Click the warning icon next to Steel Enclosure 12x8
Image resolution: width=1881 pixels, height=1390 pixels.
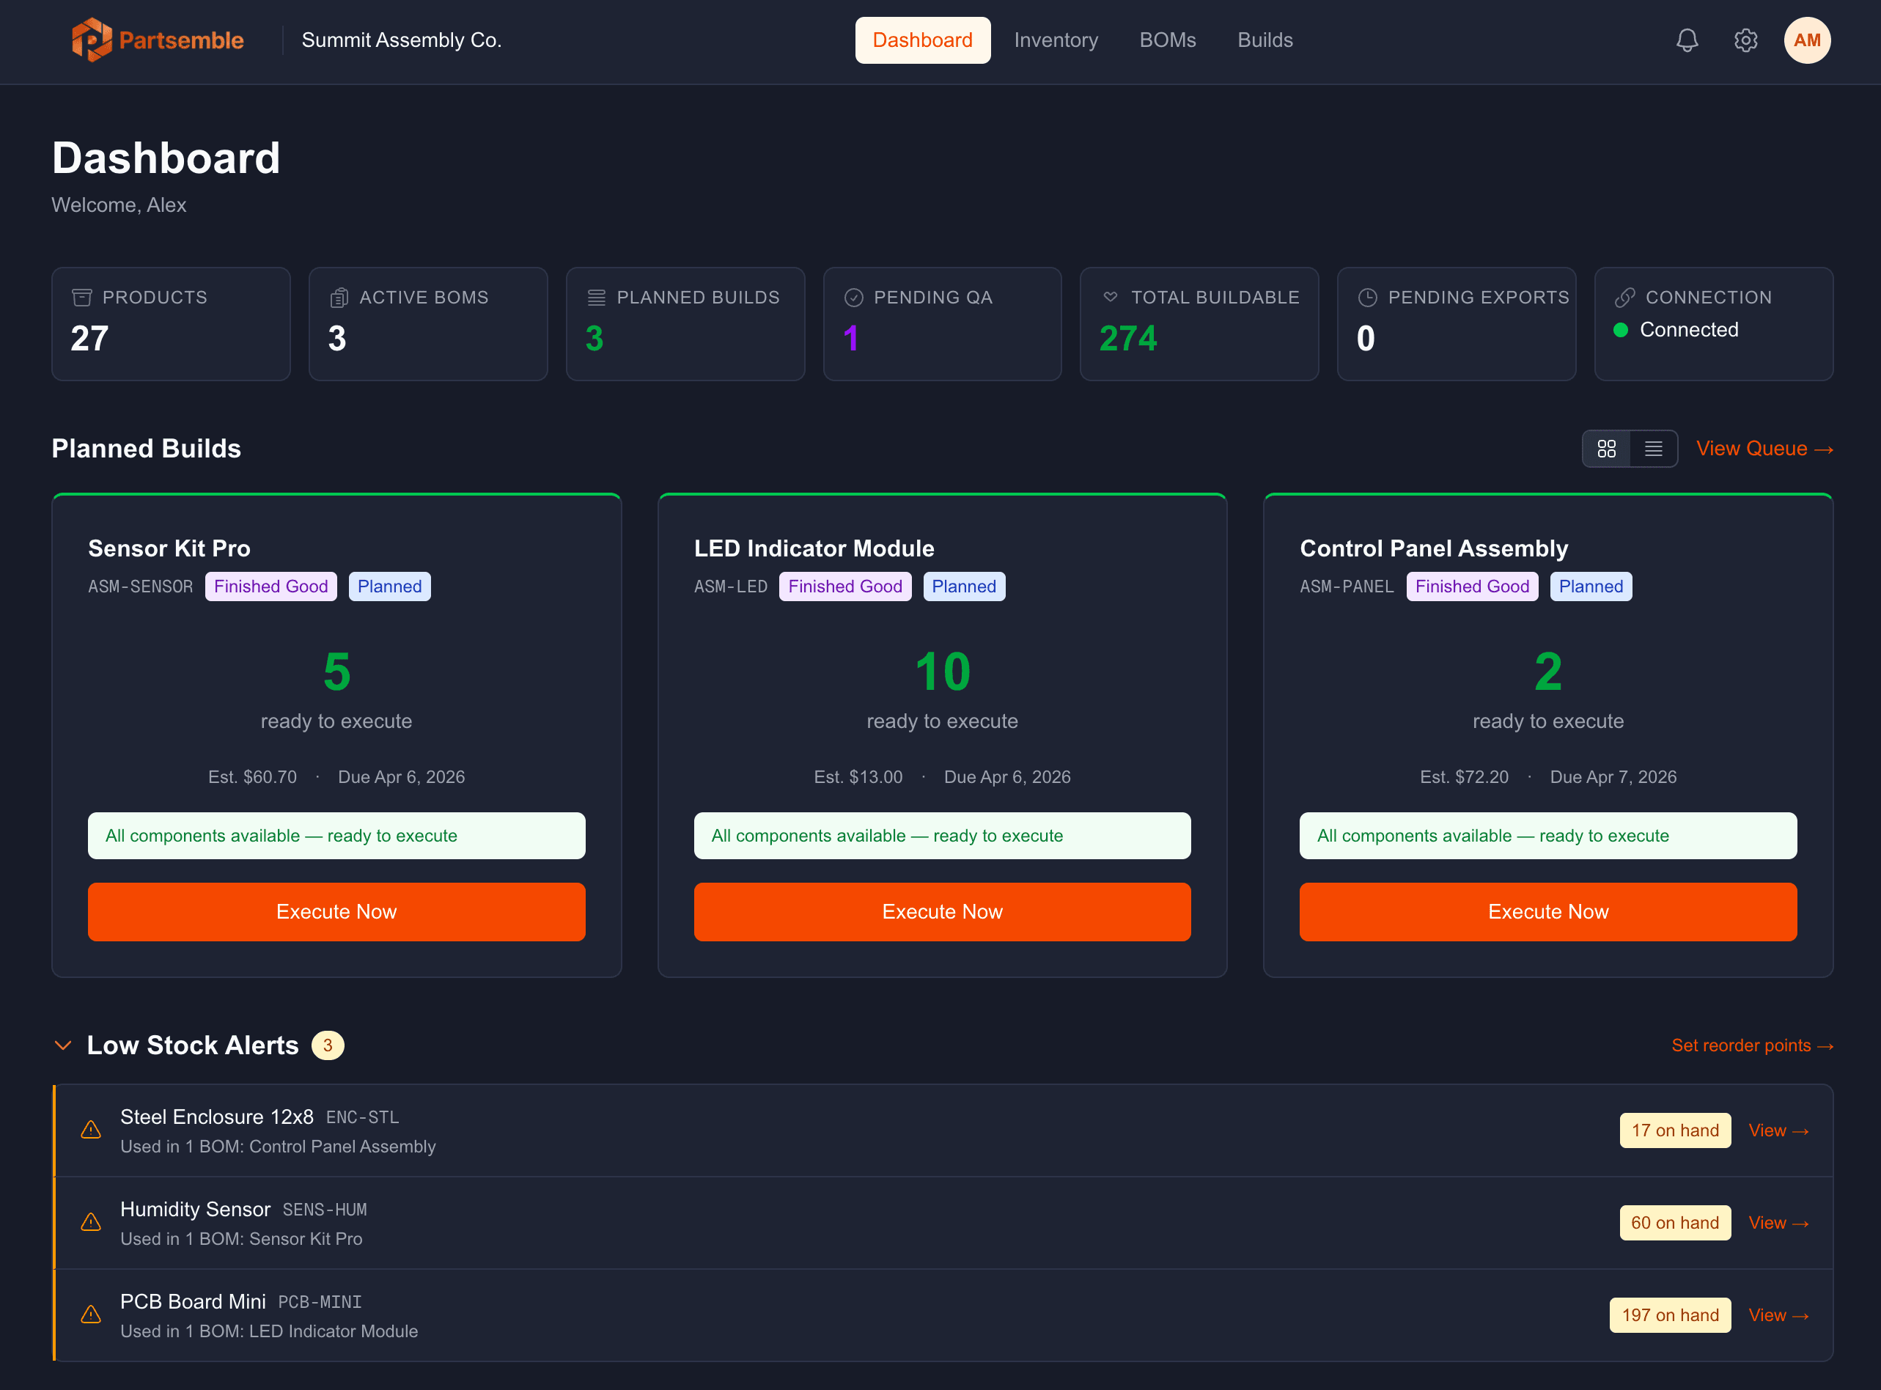(x=90, y=1130)
